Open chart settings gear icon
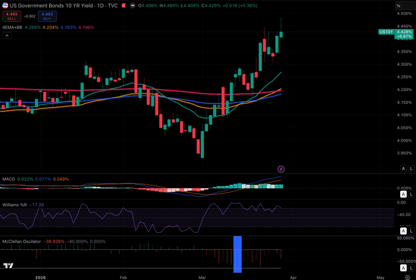Viewport: 416px width, 280px height. coord(407,277)
